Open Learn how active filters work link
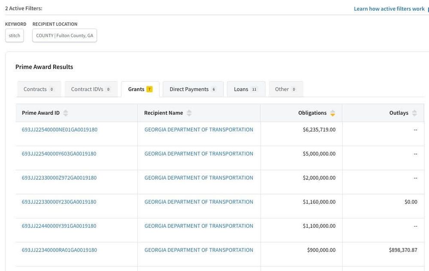 (389, 9)
